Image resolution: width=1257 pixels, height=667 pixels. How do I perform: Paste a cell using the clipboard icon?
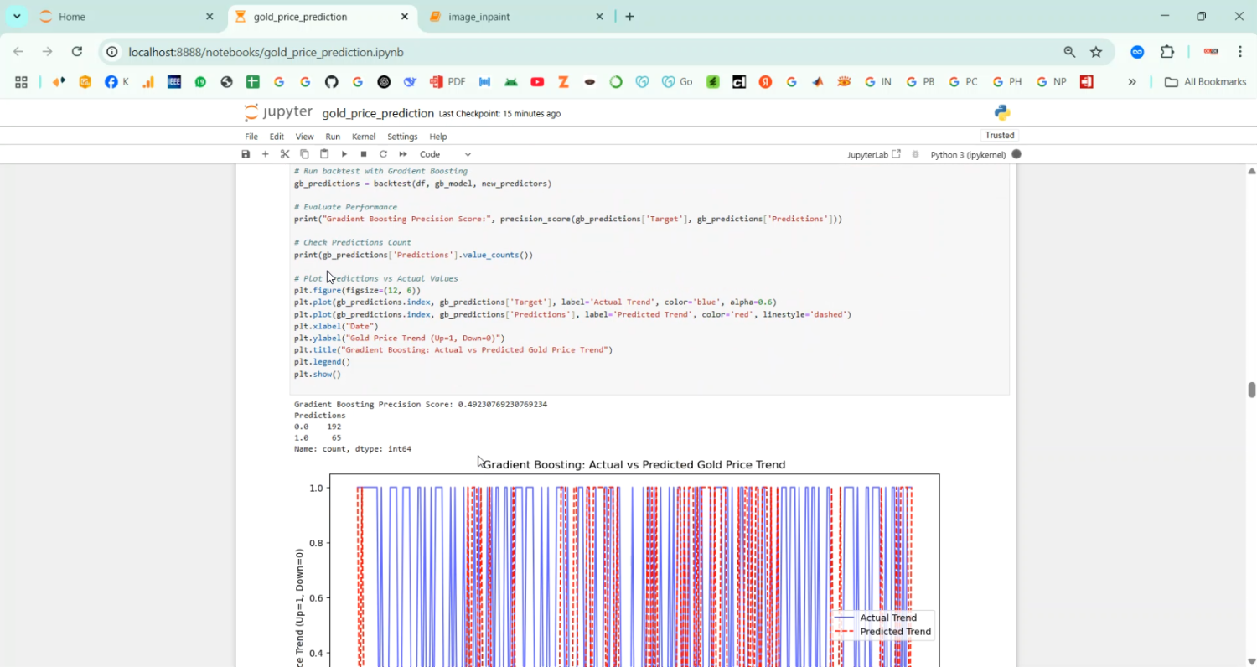tap(324, 154)
